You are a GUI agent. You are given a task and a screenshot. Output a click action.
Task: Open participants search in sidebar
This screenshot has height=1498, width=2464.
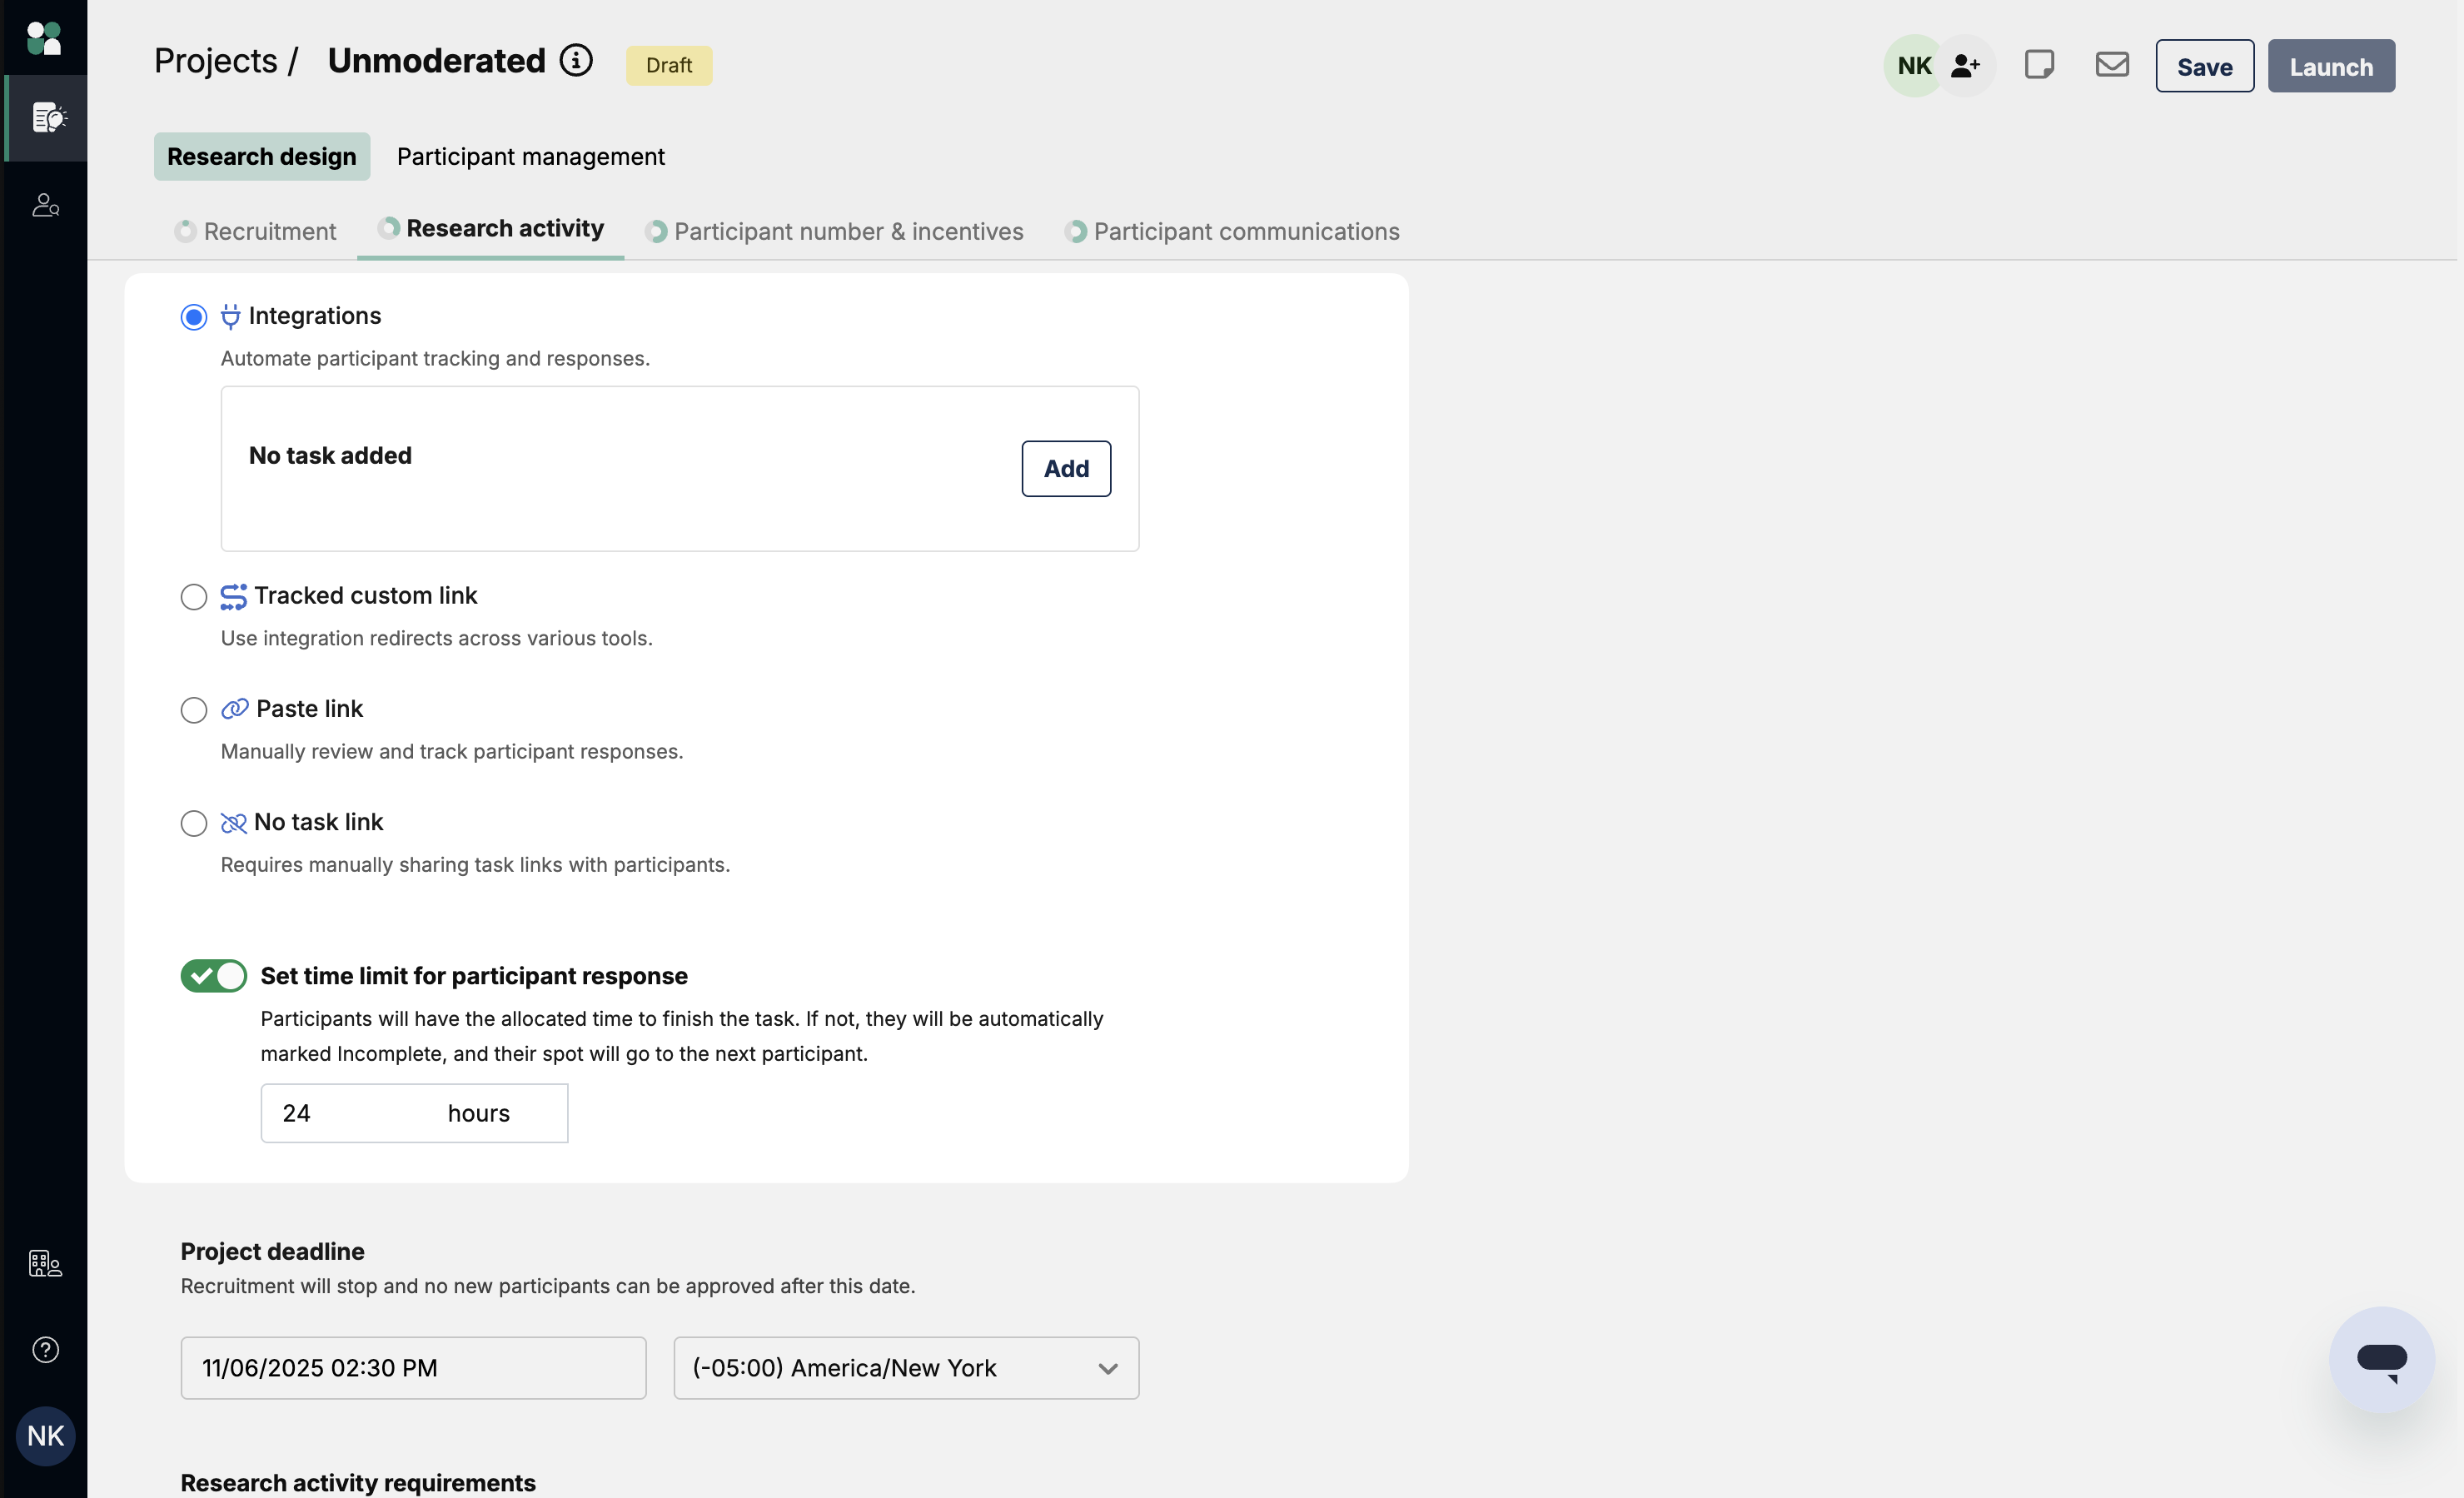tap(45, 205)
